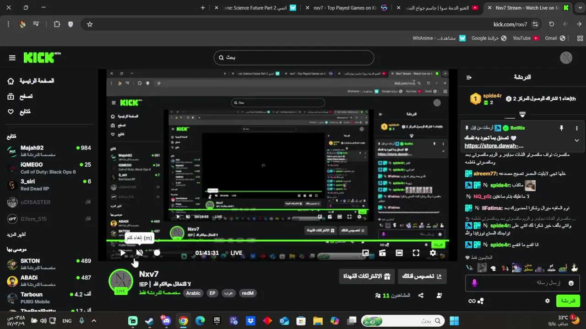View the المشاهدون 11 viewers count
The width and height of the screenshot is (586, 329).
click(x=392, y=296)
